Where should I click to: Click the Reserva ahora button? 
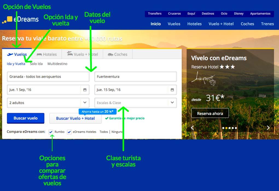point(210,113)
